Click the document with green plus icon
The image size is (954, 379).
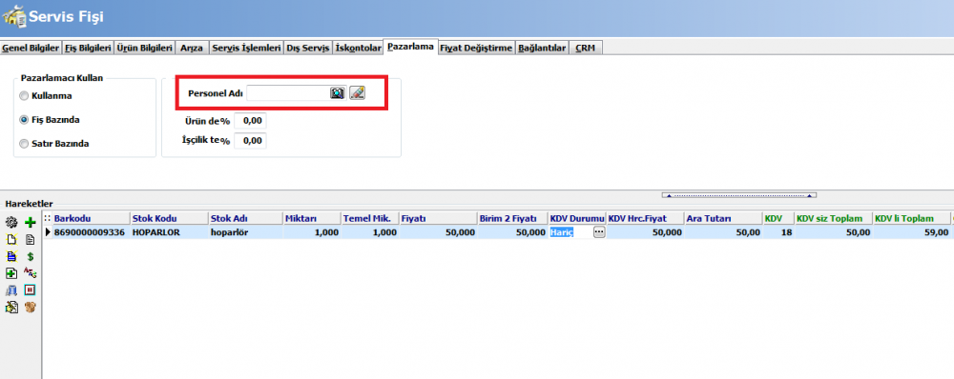(11, 273)
